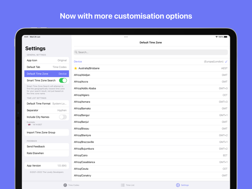Click the Default Time Zone title
This screenshot has width=252, height=189.
pos(151,42)
